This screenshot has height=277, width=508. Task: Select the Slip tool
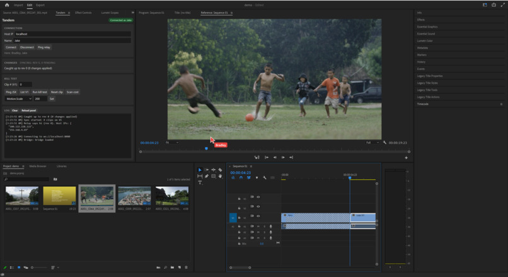tap(200, 176)
